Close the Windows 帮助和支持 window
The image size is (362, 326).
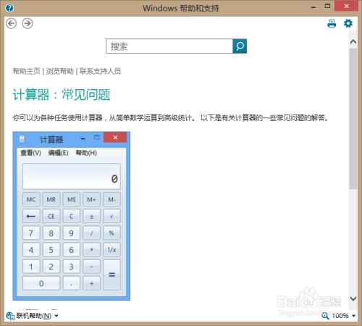coord(346,7)
